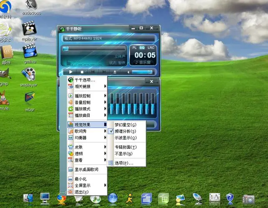Image resolution: width=268 pixels, height=208 pixels.
Task: Open 千千选项 from the context menu
Action: tap(85, 80)
